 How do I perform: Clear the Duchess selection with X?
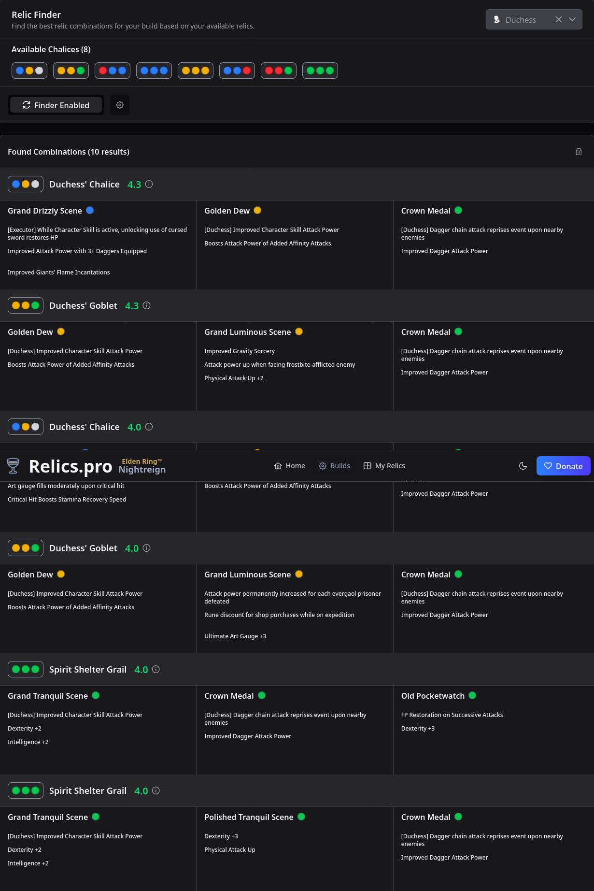(x=559, y=19)
